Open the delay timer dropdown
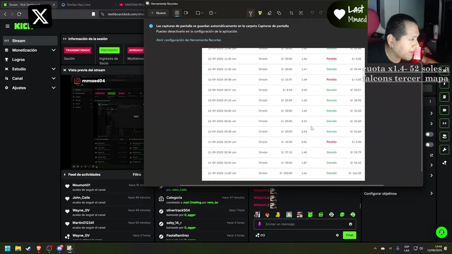The height and width of the screenshot is (254, 452). pos(213,13)
